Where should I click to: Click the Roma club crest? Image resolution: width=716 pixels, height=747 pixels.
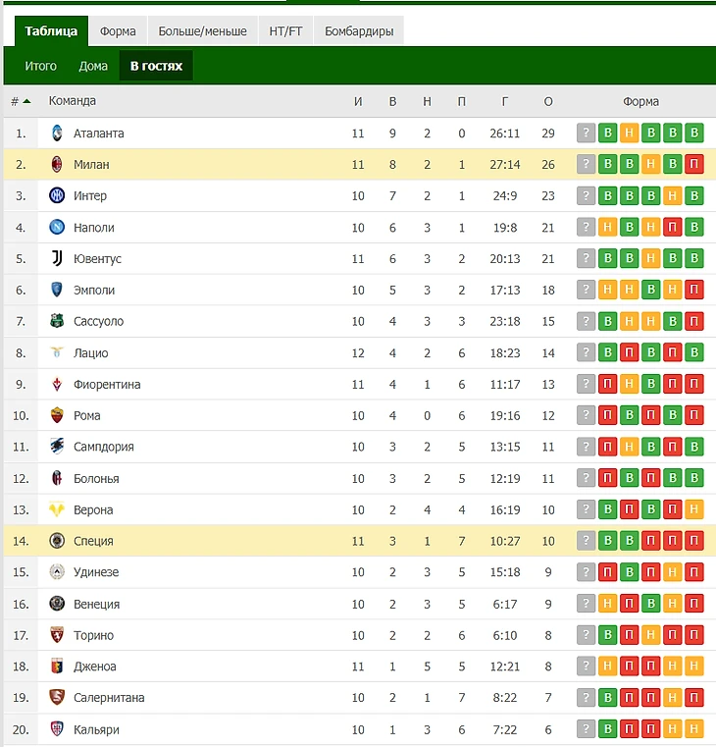click(56, 416)
